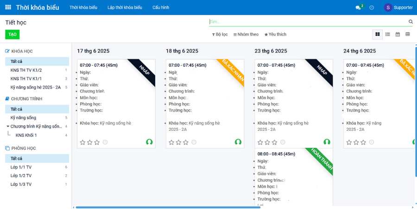This screenshot has width=417, height=209.
Task: Open the apps grid menu icon
Action: pyautogui.click(x=8, y=7)
